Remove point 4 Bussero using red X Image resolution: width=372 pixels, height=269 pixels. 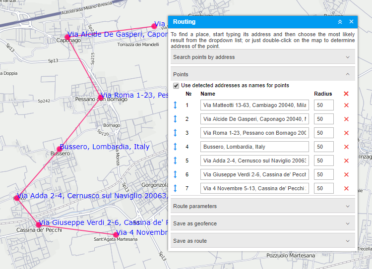[346, 147]
